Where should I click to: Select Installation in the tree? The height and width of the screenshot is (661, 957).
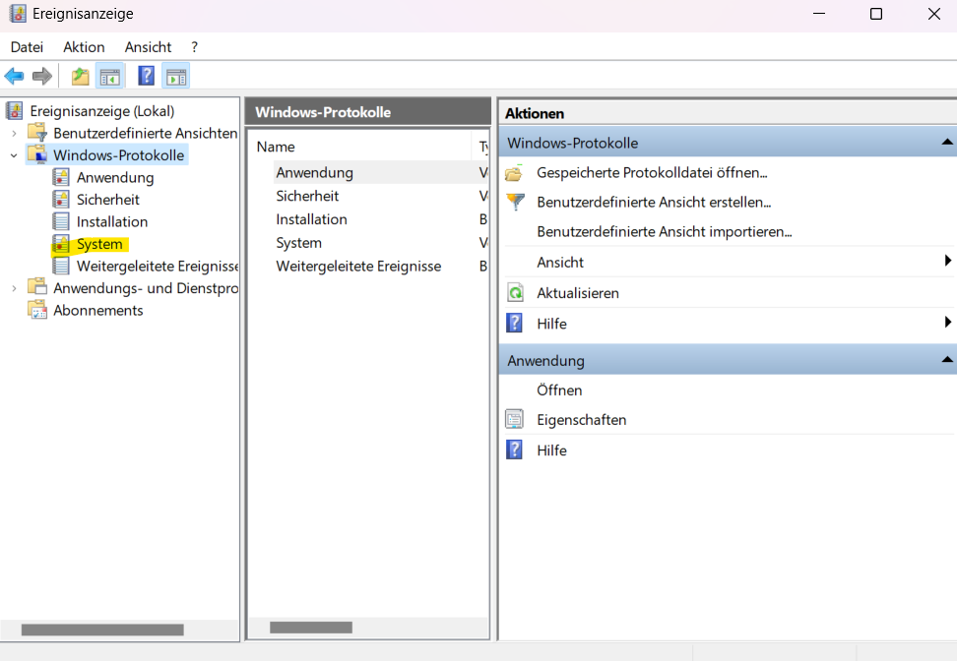(112, 222)
